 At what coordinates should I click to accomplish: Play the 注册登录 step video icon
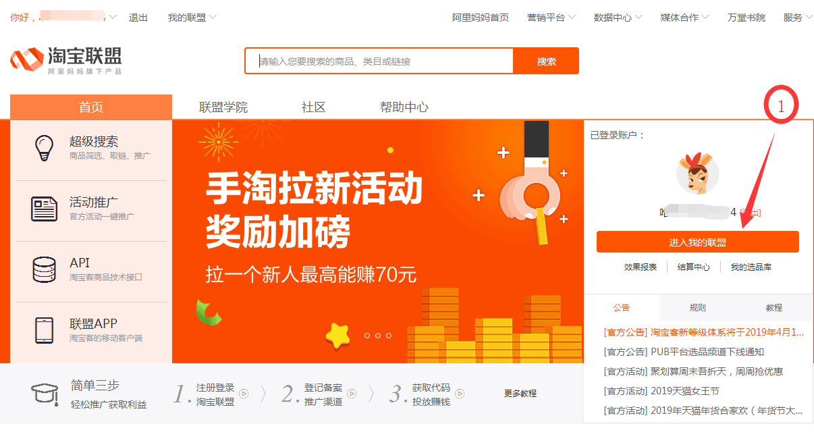click(244, 393)
